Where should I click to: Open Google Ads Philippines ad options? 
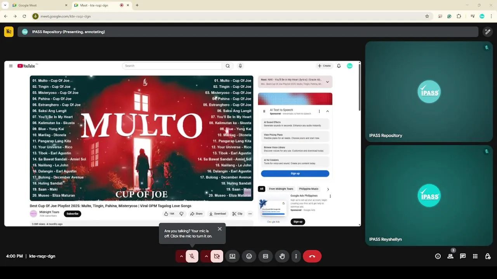click(x=330, y=196)
